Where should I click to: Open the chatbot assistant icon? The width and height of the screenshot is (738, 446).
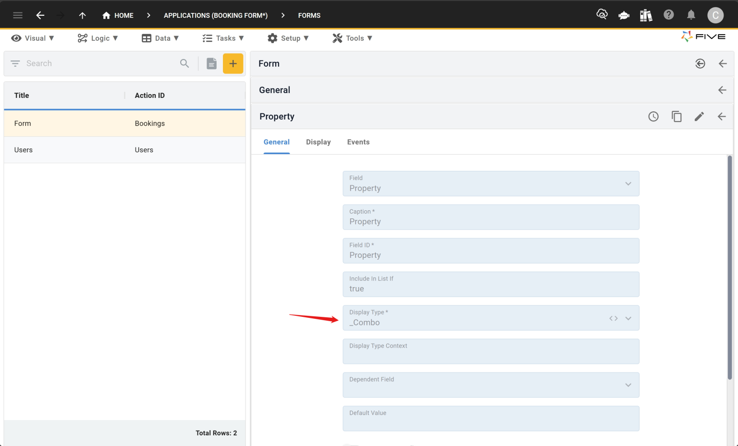tap(624, 15)
